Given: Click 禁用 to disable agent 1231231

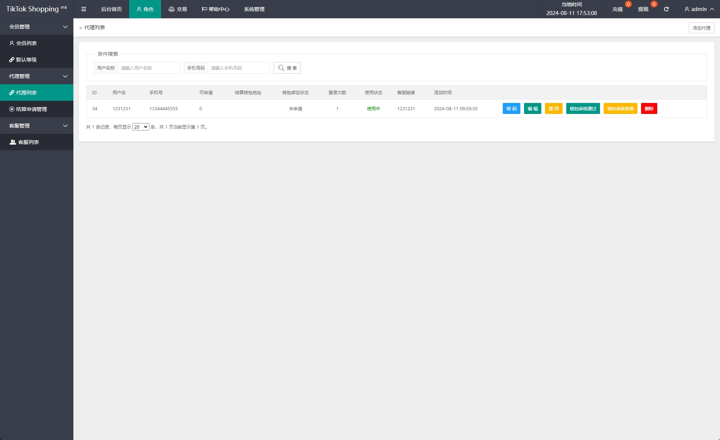Looking at the screenshot, I should pos(553,108).
